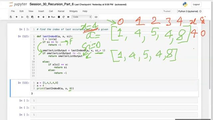
Task: Open the File menu
Action: coord(13,11)
